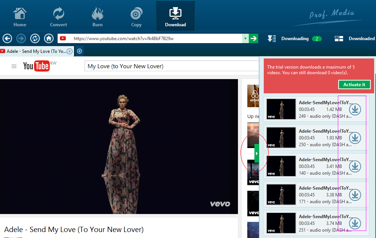Click the '3.74 MB' file size text
This screenshot has height=238, width=376.
point(334,223)
